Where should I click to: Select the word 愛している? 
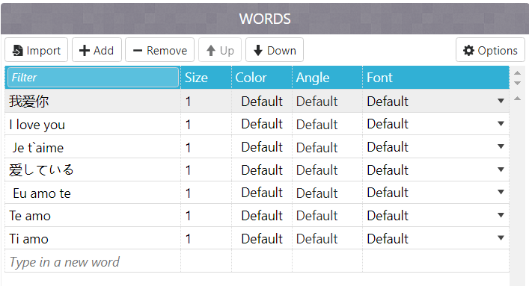41,170
